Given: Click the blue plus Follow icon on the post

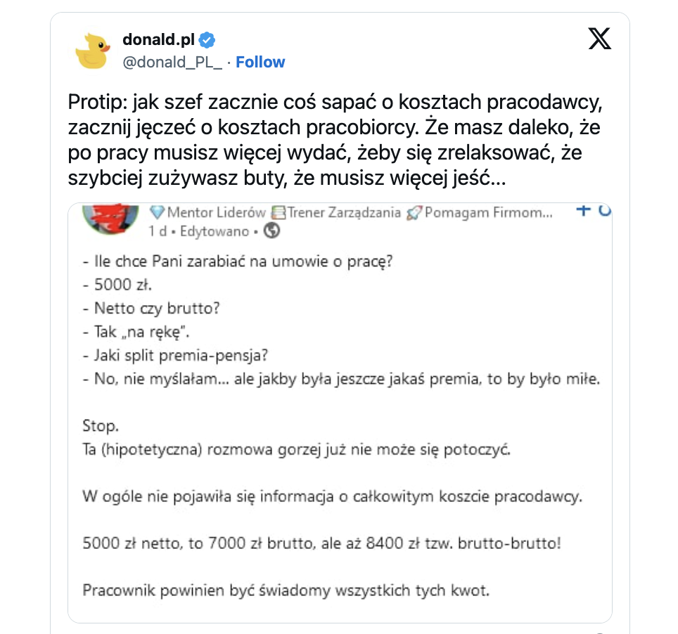Looking at the screenshot, I should (x=582, y=210).
